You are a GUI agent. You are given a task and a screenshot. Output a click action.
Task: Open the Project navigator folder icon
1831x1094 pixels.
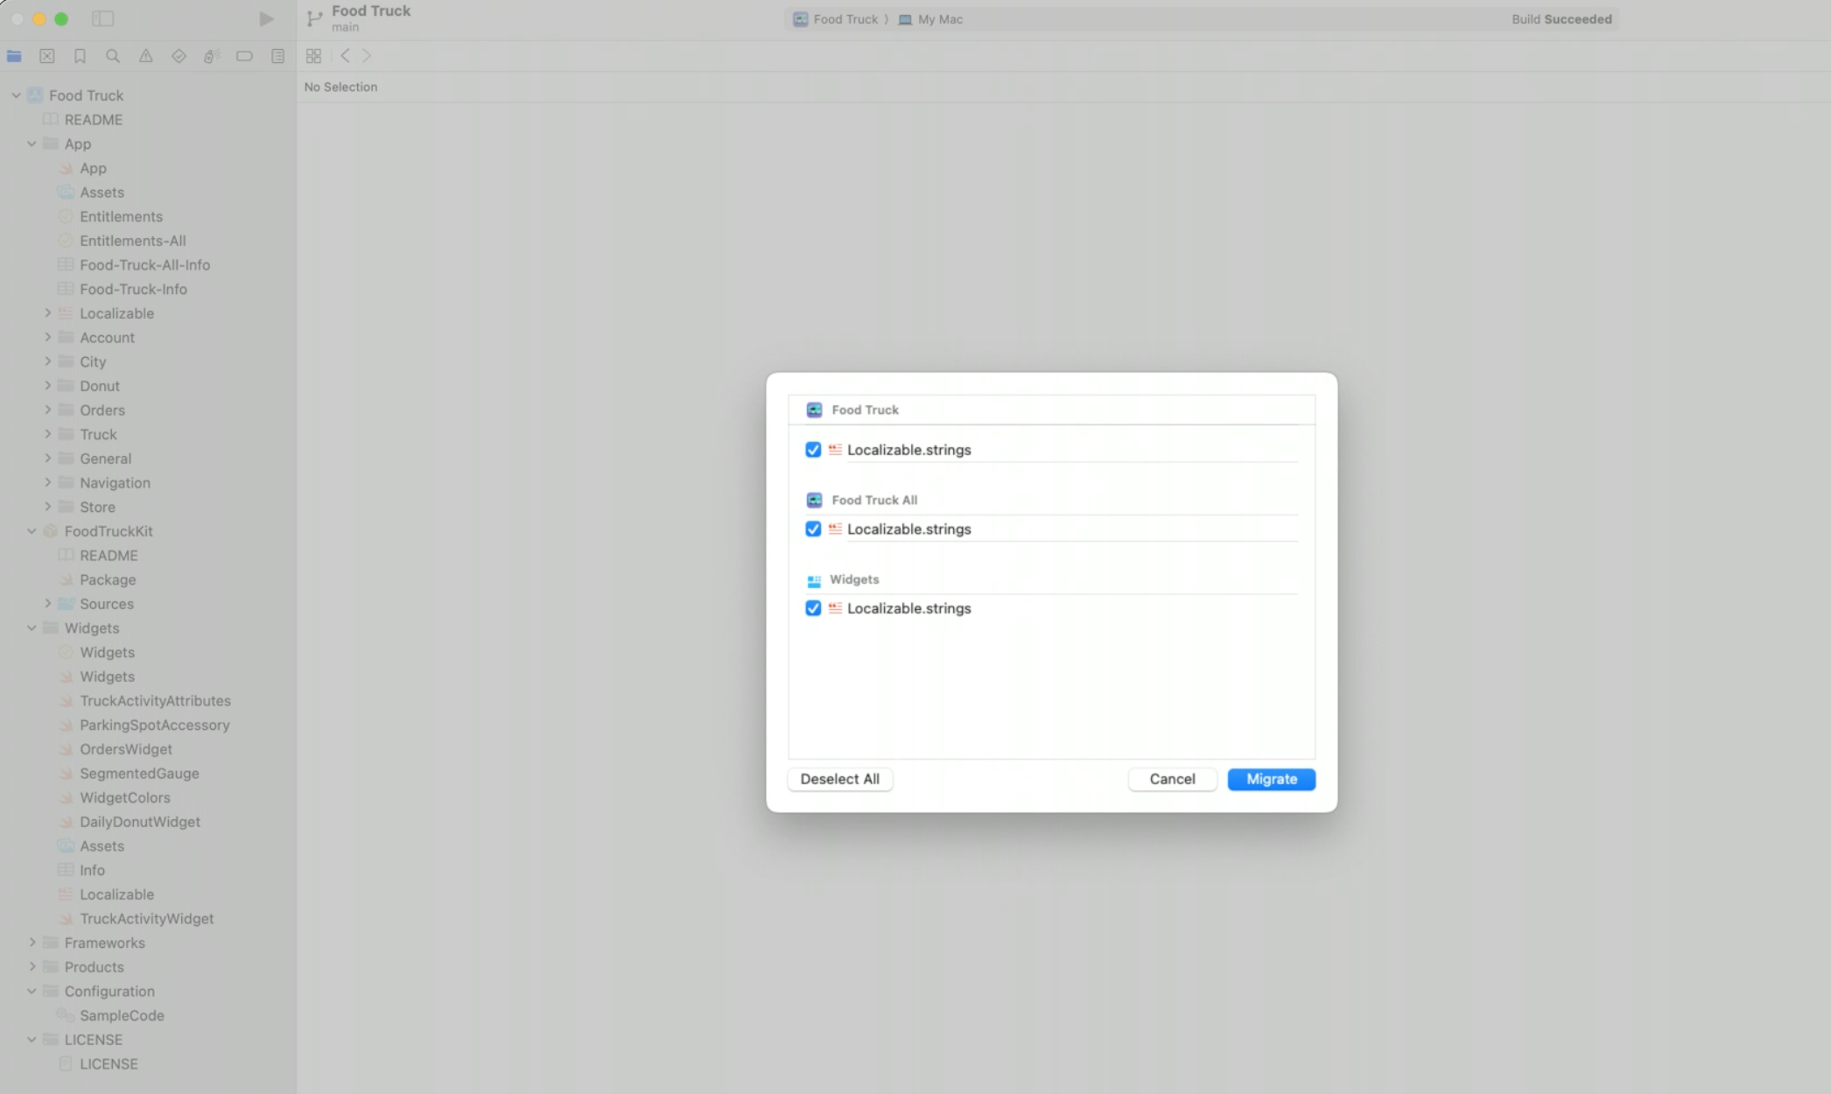pos(14,55)
